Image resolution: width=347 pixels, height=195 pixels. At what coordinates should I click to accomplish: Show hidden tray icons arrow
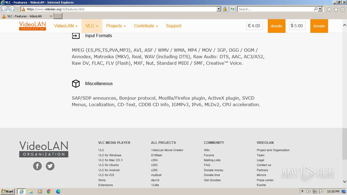[302, 191]
